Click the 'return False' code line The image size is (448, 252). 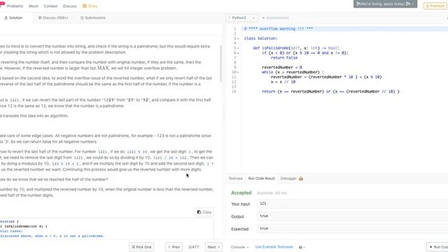point(284,57)
